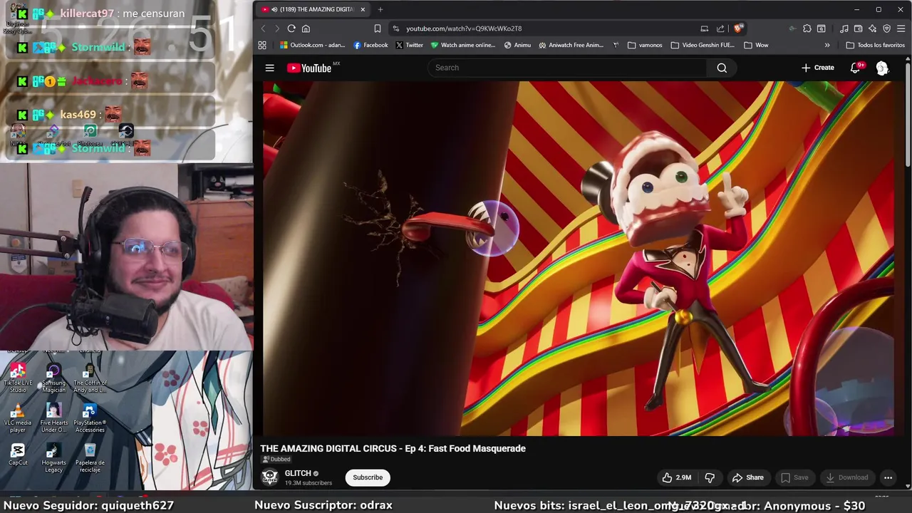Image resolution: width=912 pixels, height=513 pixels.
Task: Open the Todos los favoritos folder
Action: [x=875, y=45]
